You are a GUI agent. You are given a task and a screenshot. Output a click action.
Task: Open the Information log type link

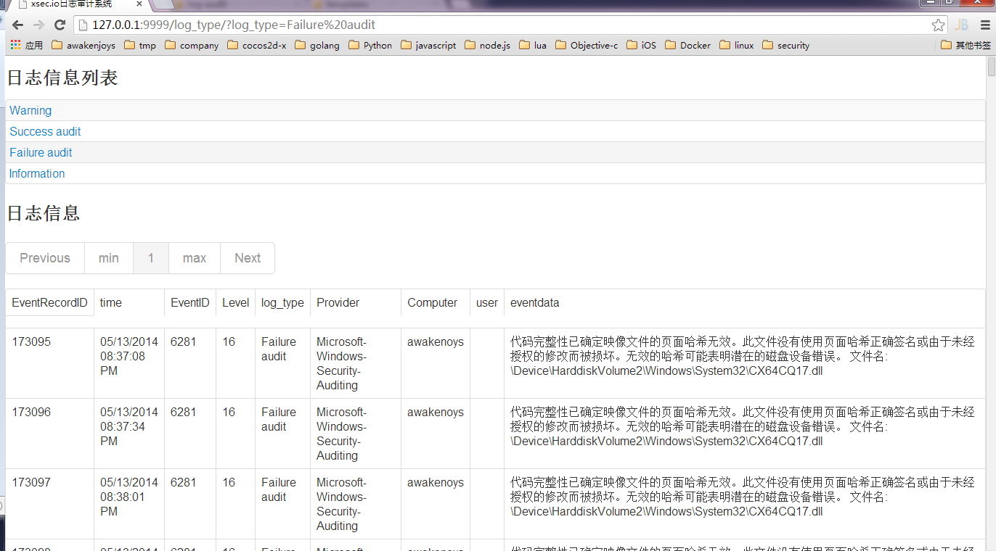tap(37, 173)
